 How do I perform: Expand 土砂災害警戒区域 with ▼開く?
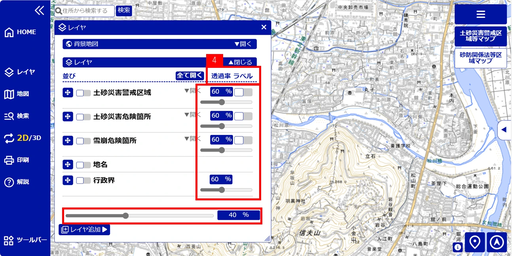click(x=192, y=91)
